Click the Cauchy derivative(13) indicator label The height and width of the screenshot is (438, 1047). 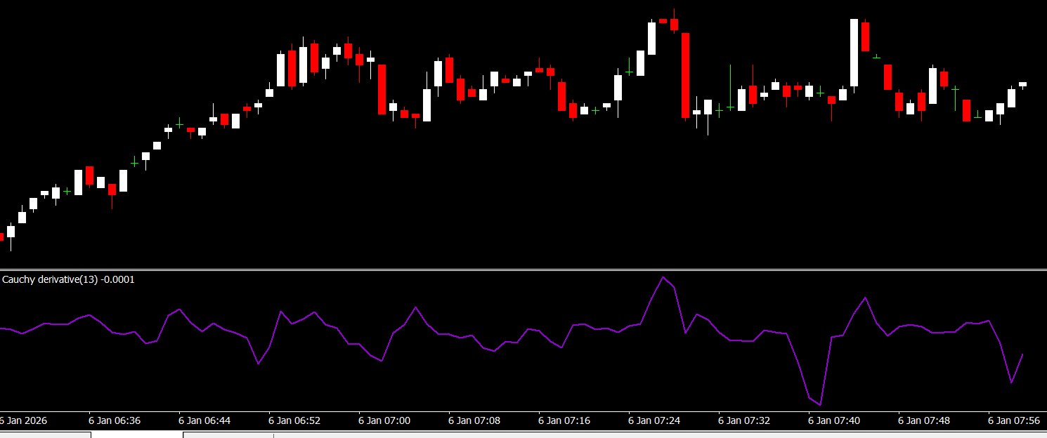tap(68, 279)
